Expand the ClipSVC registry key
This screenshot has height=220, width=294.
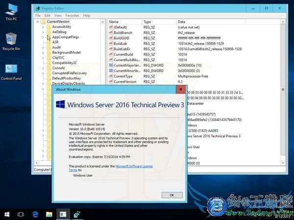(43, 58)
